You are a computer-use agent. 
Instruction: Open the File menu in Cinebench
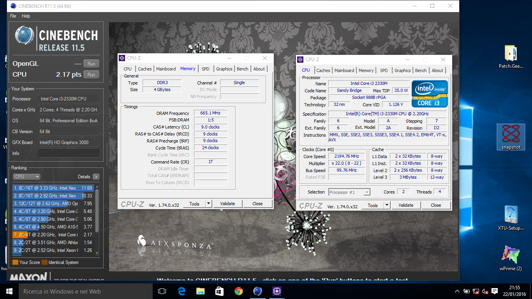13,16
